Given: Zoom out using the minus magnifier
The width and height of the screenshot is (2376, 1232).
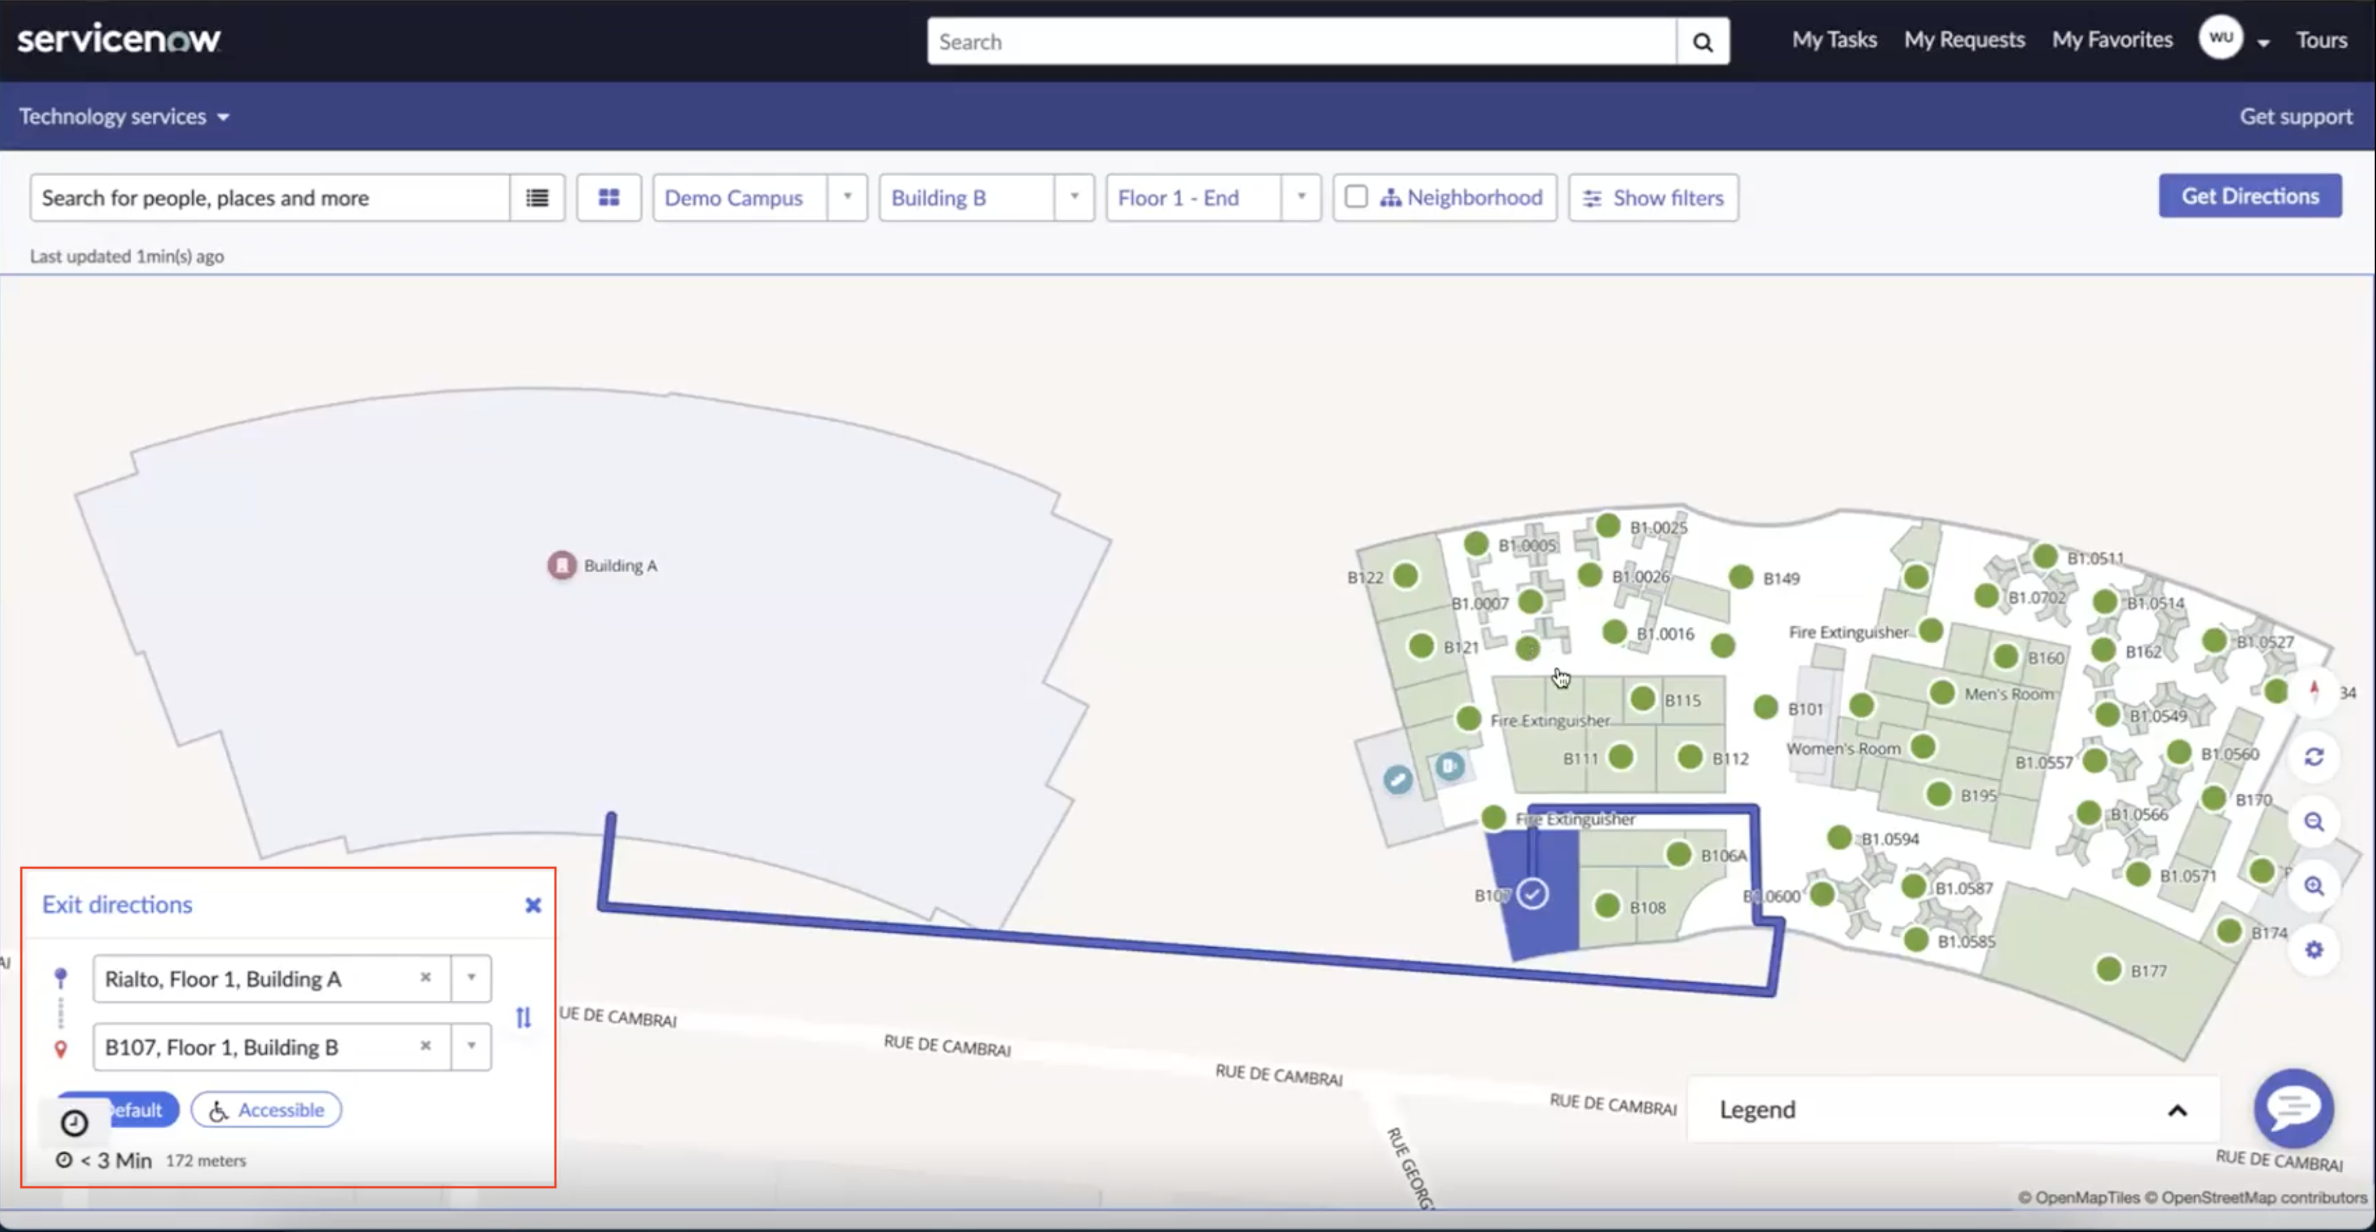Looking at the screenshot, I should pos(2313,821).
